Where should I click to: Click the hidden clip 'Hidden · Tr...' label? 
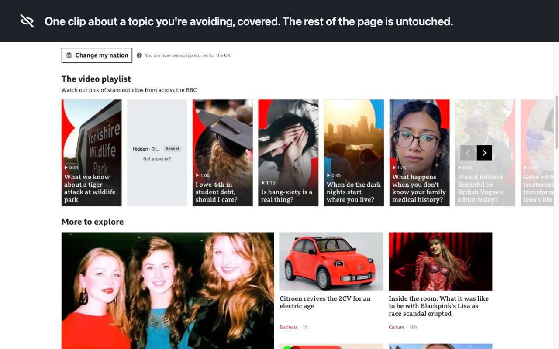click(146, 149)
